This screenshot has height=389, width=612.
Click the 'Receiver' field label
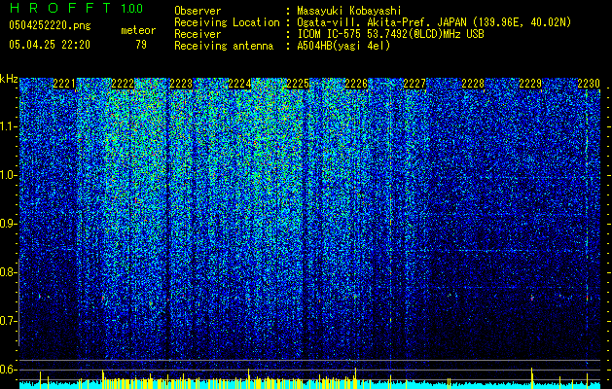click(198, 34)
